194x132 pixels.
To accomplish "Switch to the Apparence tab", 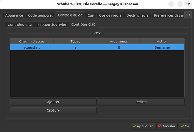I will (14, 15).
